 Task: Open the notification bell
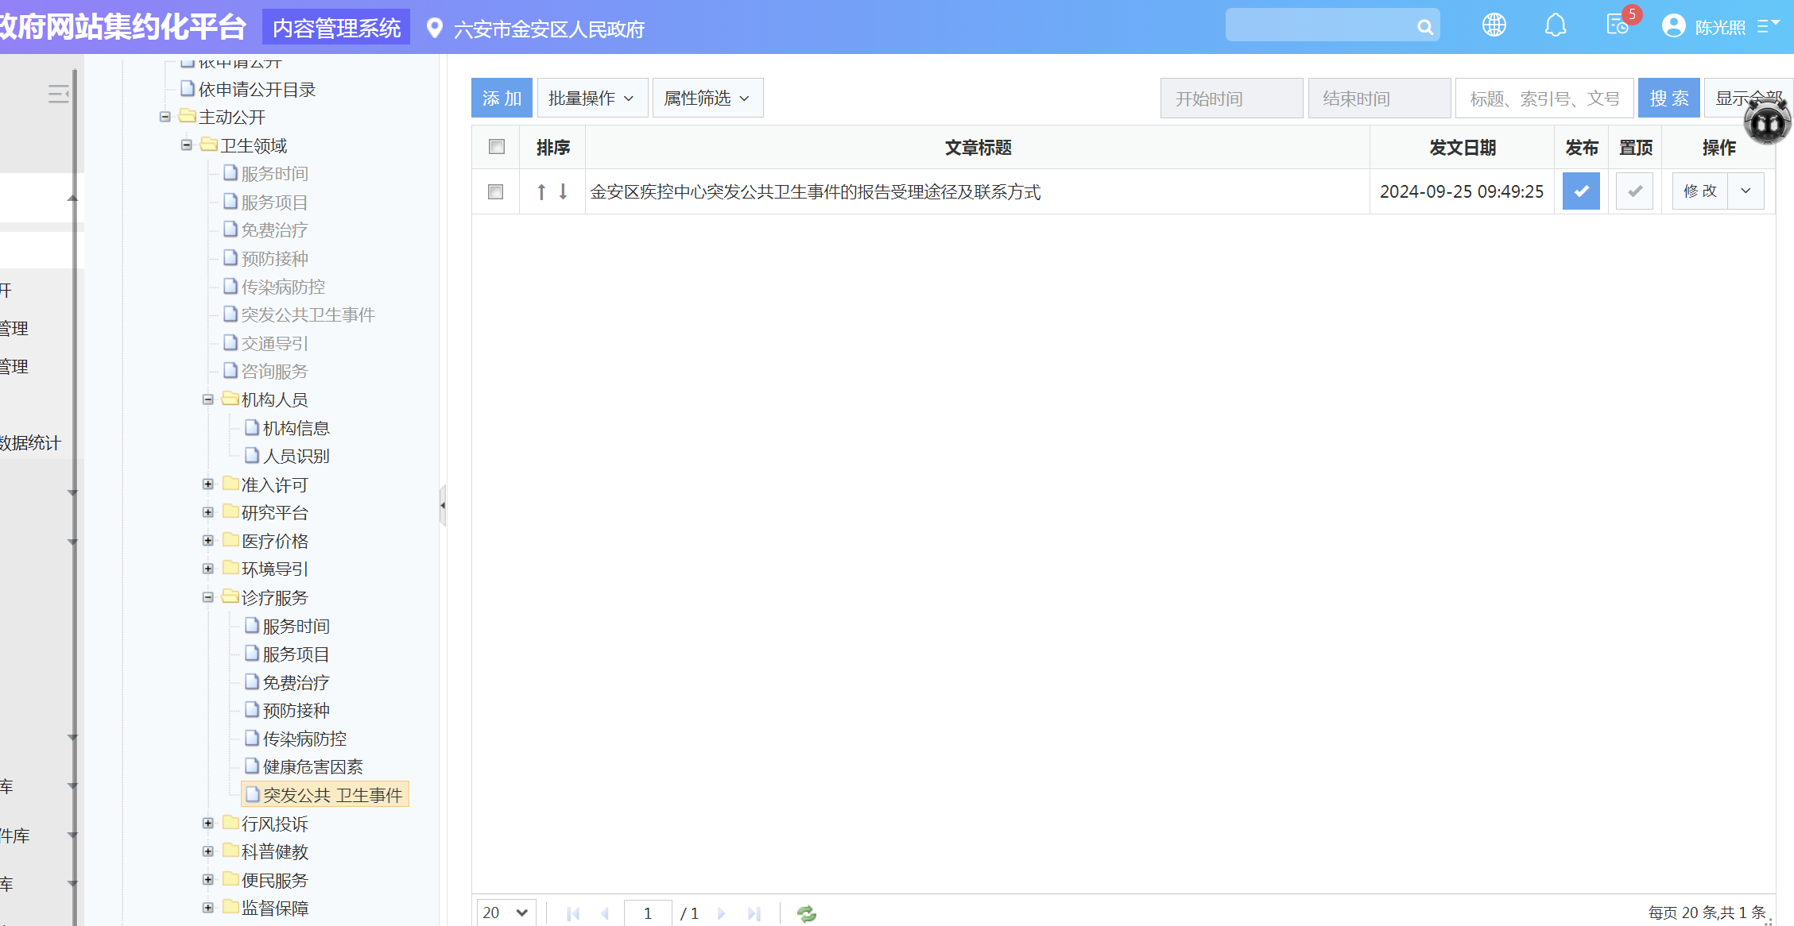tap(1555, 25)
